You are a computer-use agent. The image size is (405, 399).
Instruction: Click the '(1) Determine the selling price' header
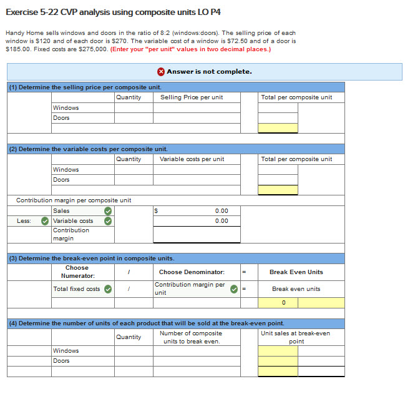[85, 87]
